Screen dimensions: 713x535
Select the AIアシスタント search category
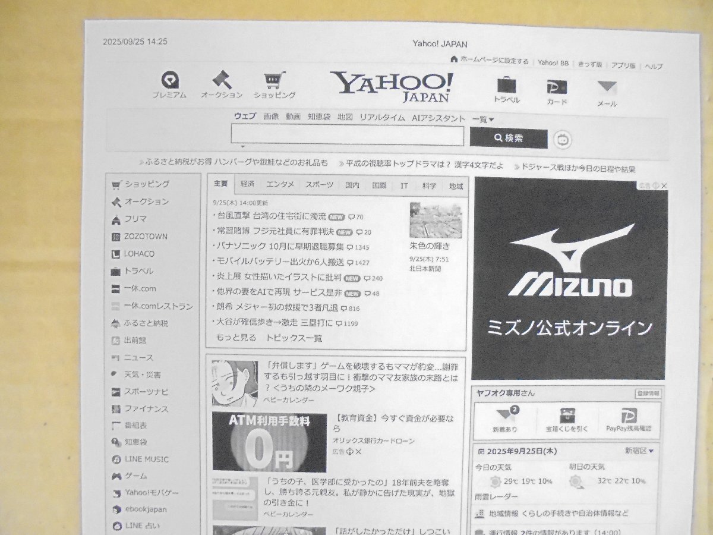click(438, 118)
